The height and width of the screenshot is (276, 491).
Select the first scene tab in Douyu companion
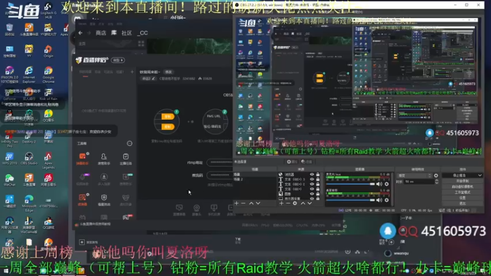85,72
